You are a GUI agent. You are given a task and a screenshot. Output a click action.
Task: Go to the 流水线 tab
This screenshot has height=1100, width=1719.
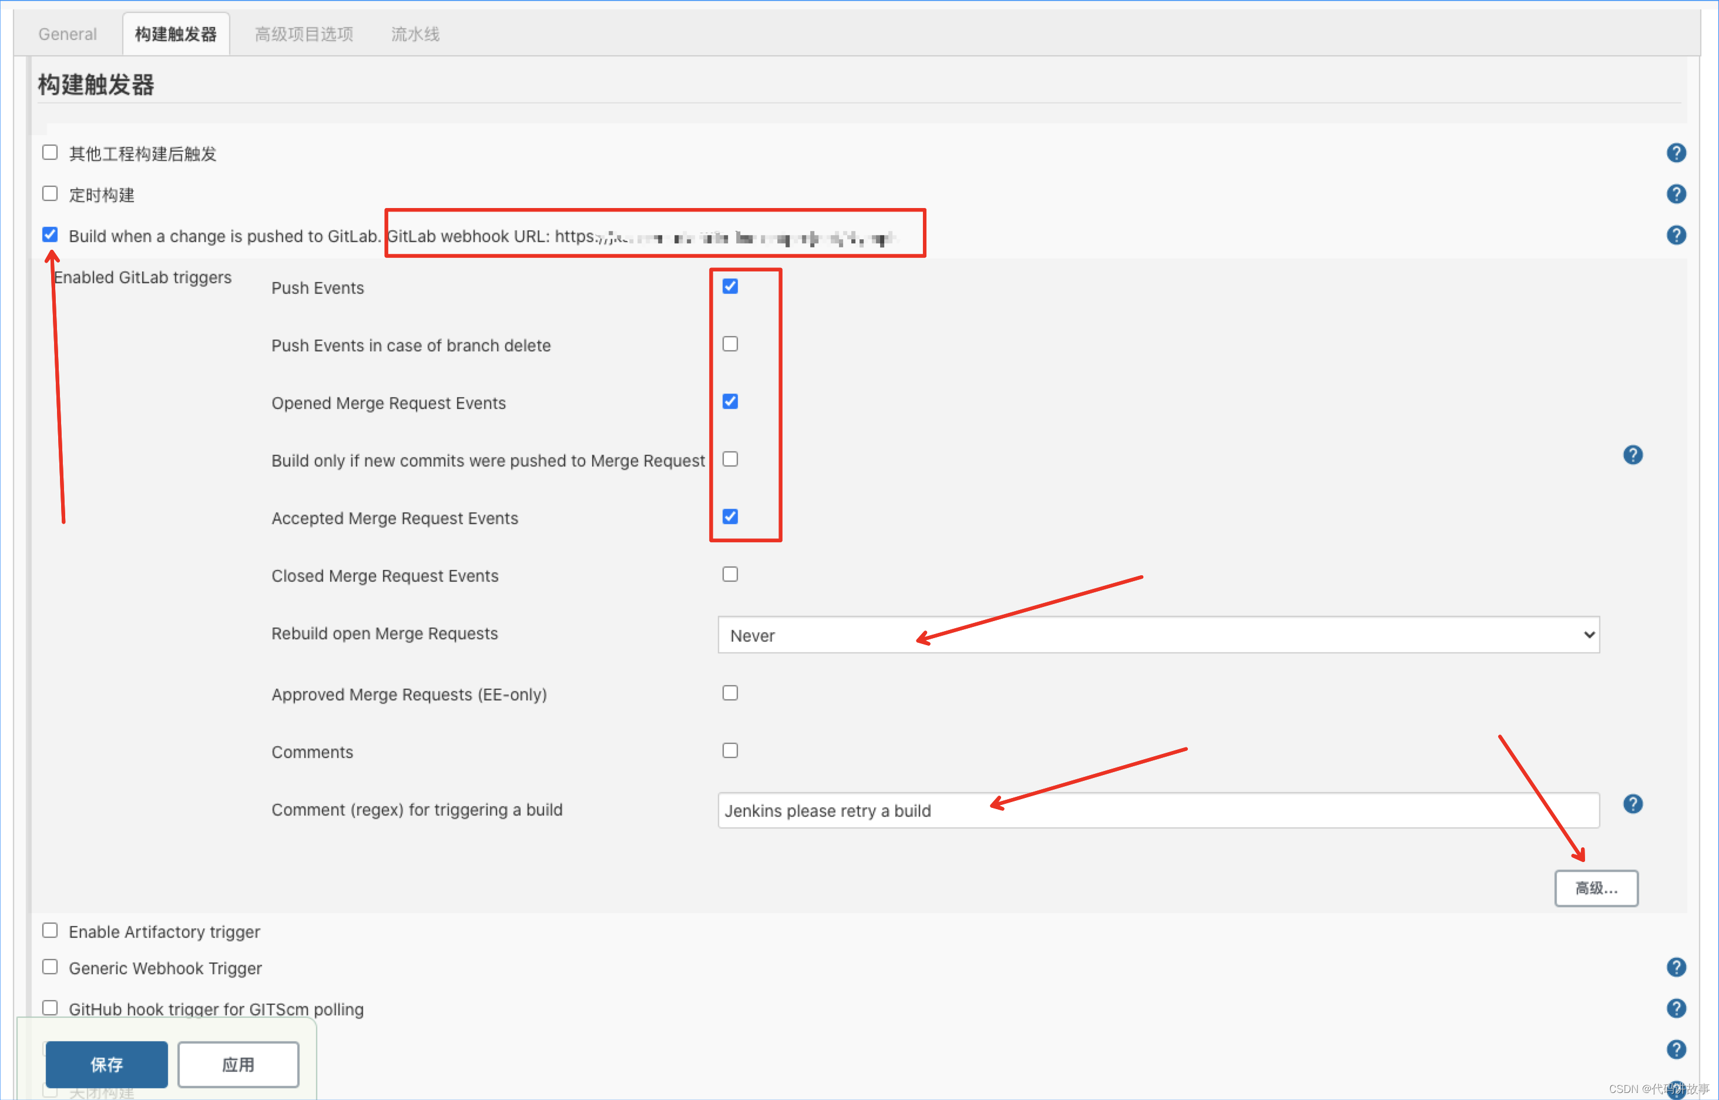(415, 34)
